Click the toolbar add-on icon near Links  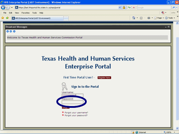tap(163, 13)
